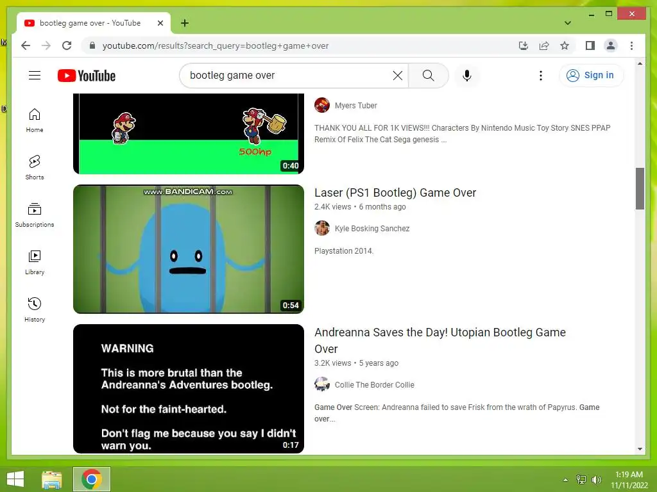657x492 pixels.
Task: Open Shorts in the sidebar
Action: pyautogui.click(x=35, y=168)
